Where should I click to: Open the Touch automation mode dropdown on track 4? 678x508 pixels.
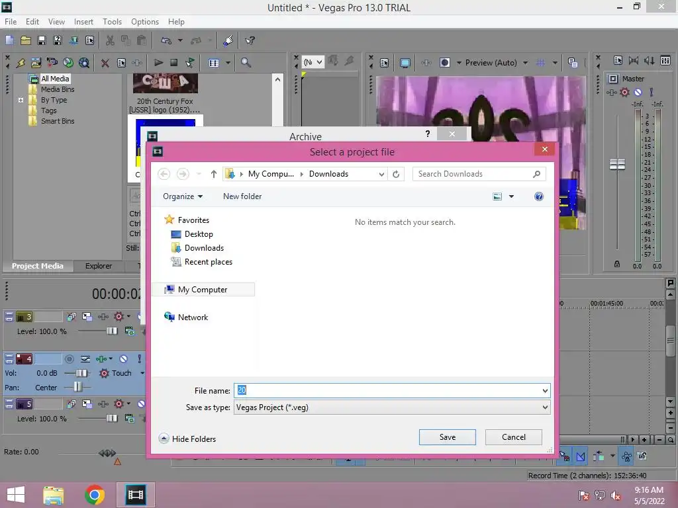tap(142, 373)
